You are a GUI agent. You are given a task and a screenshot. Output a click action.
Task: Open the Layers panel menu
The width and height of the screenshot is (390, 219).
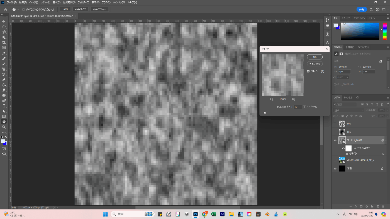387,98
